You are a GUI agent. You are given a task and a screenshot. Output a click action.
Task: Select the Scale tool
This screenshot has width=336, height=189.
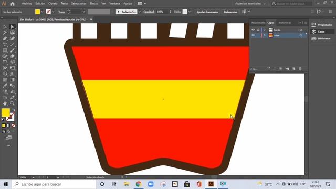pyautogui.click(x=12, y=62)
